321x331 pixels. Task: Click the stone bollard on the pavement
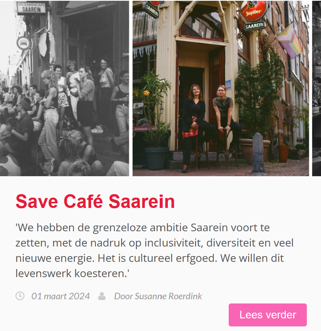(x=258, y=154)
